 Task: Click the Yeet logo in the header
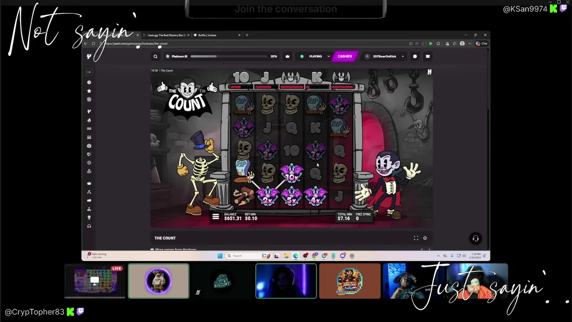point(89,56)
